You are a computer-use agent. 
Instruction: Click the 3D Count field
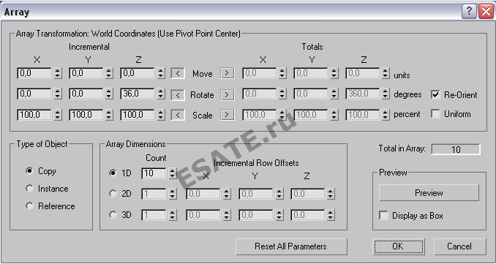(154, 215)
